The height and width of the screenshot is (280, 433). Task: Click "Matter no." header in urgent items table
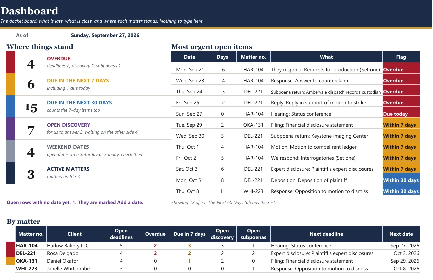253,57
